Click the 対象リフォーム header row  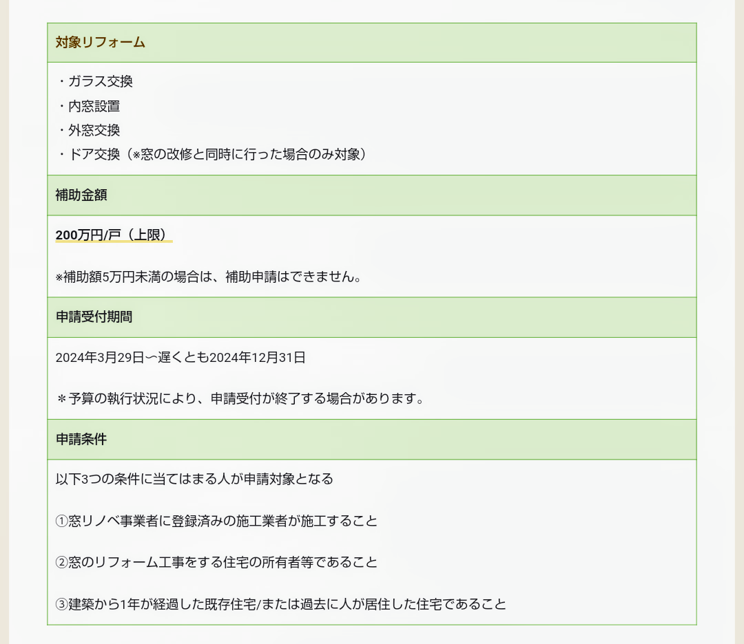(371, 43)
